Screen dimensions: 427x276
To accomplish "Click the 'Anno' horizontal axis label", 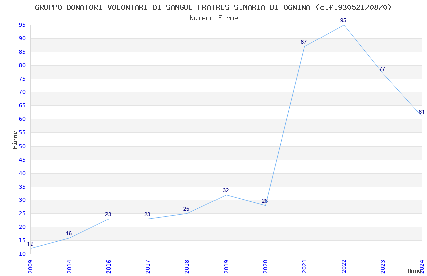I will click(x=414, y=271).
